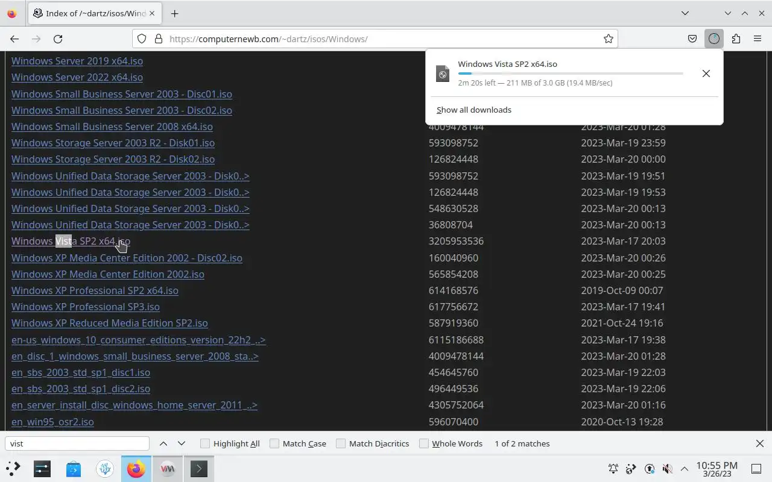Jump to previous find match
772x482 pixels.
tap(163, 443)
